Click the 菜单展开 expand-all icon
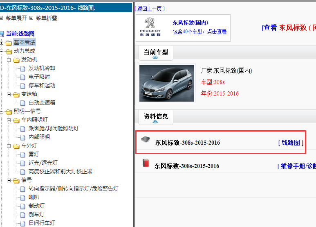Image resolution: width=316 pixels, height=227 pixels. (x=1, y=18)
